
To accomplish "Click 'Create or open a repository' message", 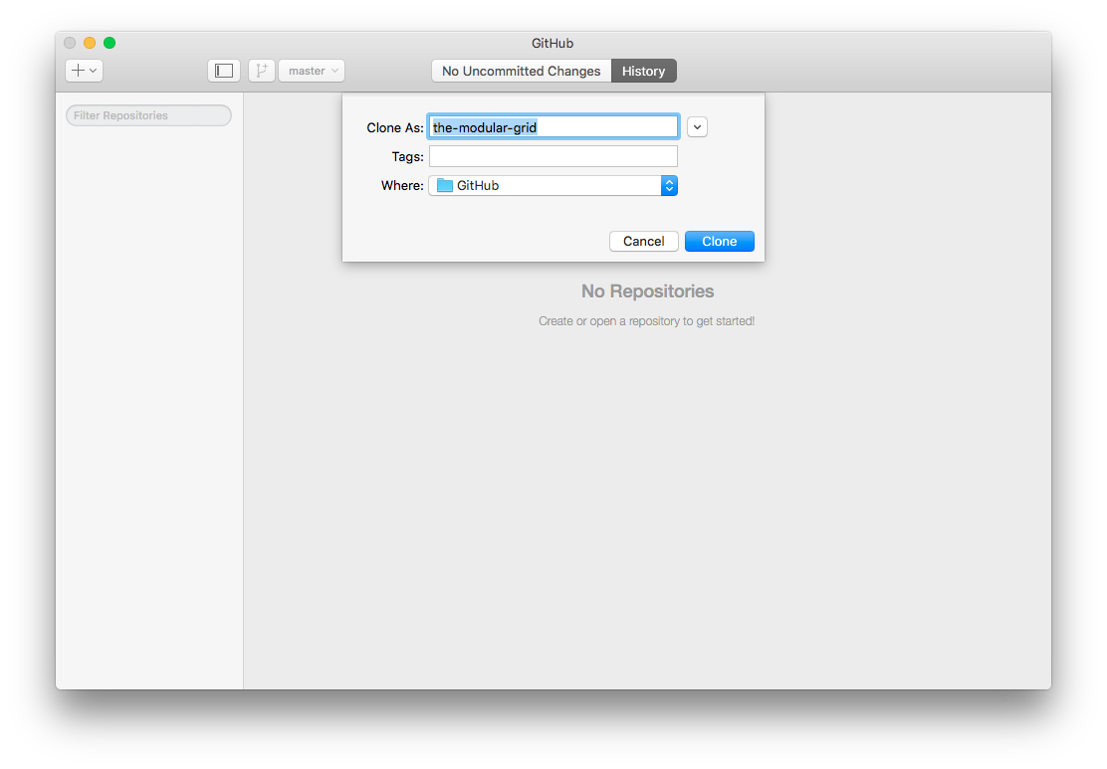I will [647, 321].
